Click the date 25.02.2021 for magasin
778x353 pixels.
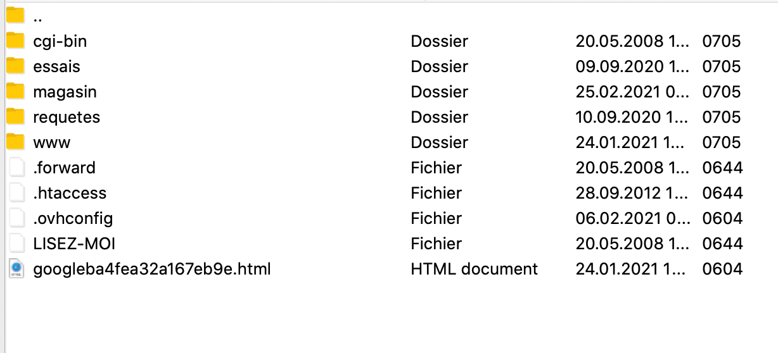(632, 92)
